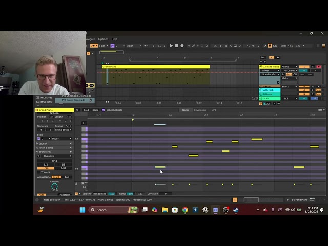Select the 1/32 grid button
Image resolution: width=328 pixels, height=246 pixels.
63,168
